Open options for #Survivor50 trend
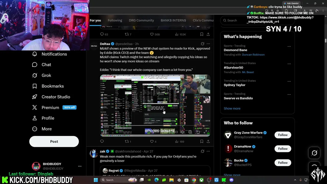The width and height of the screenshot is (327, 184). point(289,64)
